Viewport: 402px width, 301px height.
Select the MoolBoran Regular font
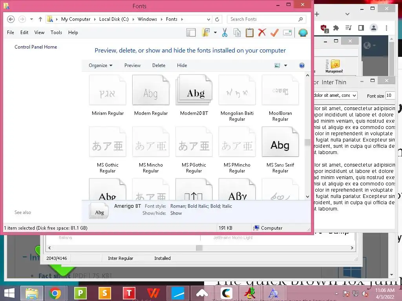(280, 98)
